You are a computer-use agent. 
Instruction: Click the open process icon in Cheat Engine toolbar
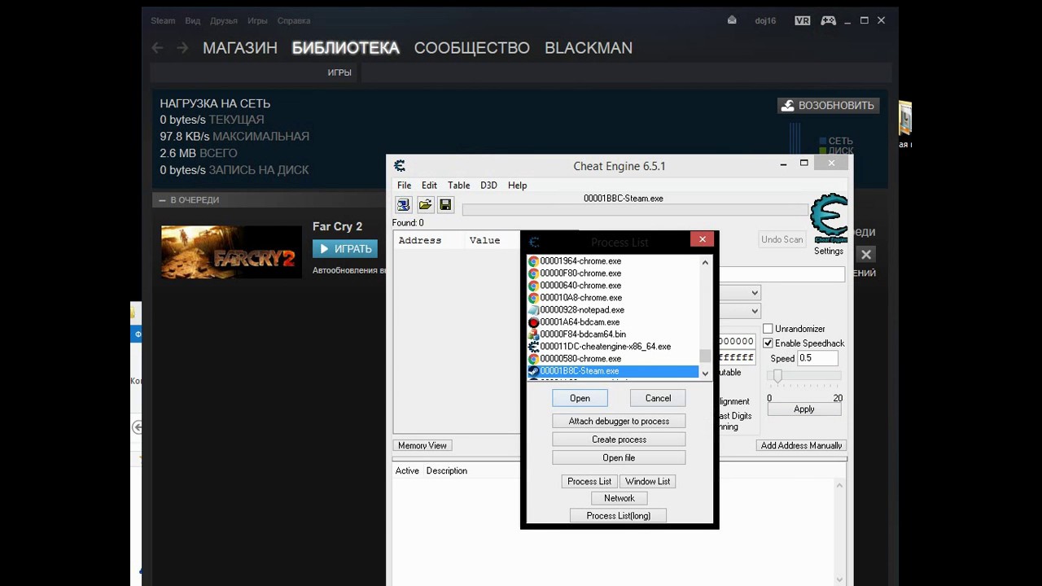(404, 205)
